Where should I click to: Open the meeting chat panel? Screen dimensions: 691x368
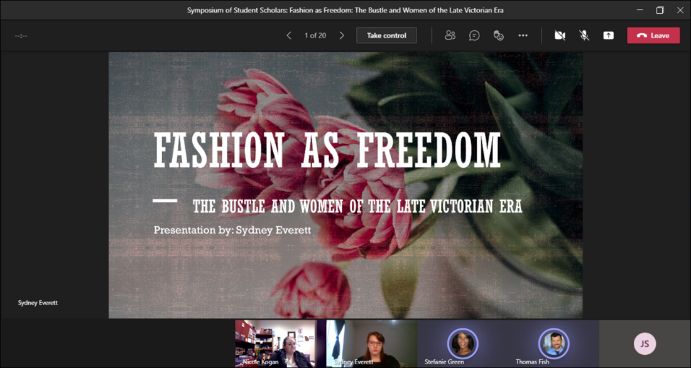[x=474, y=36]
